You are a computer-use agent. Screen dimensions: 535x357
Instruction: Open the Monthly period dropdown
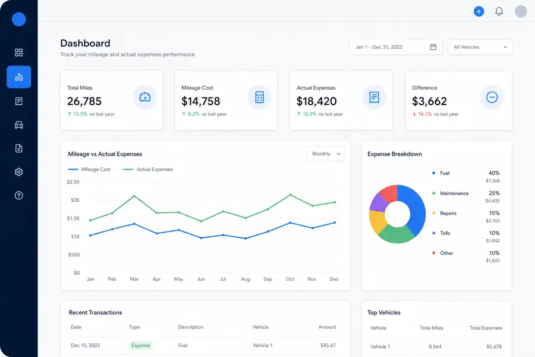(x=326, y=154)
